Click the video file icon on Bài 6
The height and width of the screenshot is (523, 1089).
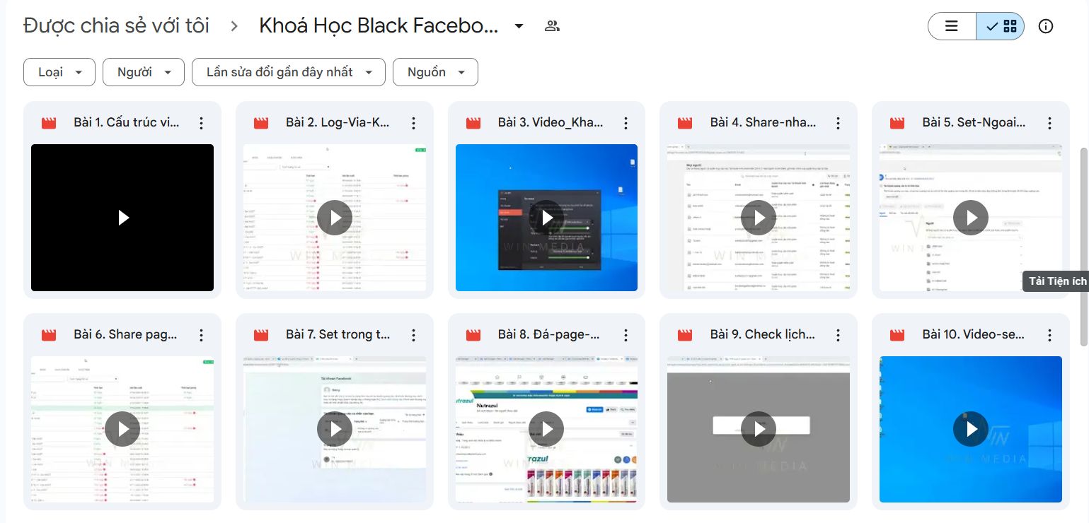48,334
